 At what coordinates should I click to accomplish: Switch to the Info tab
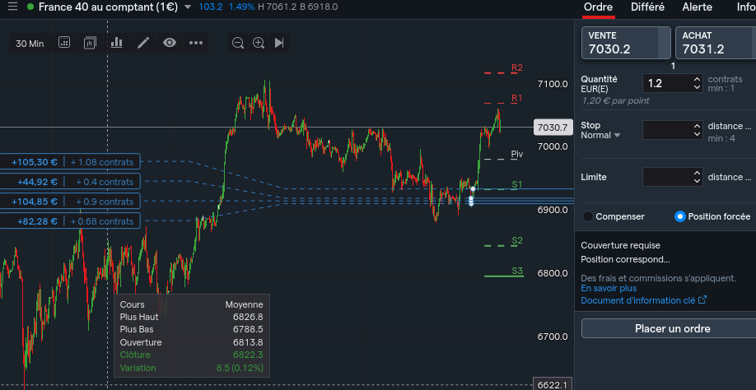point(746,7)
